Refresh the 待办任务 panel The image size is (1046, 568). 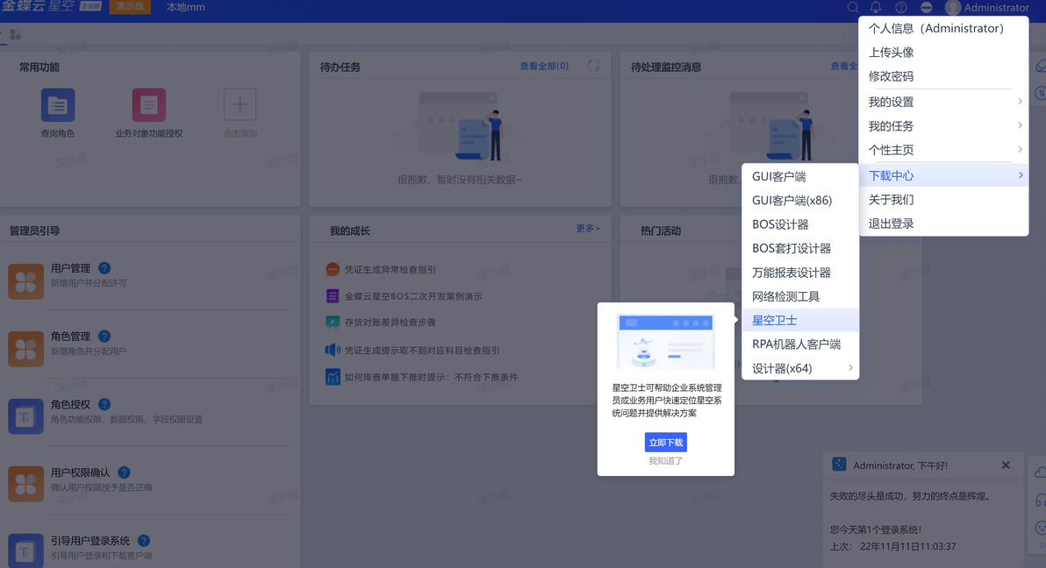[x=593, y=66]
